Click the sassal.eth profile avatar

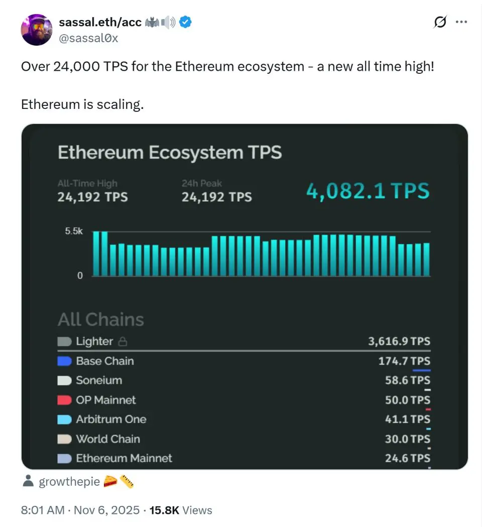[37, 30]
